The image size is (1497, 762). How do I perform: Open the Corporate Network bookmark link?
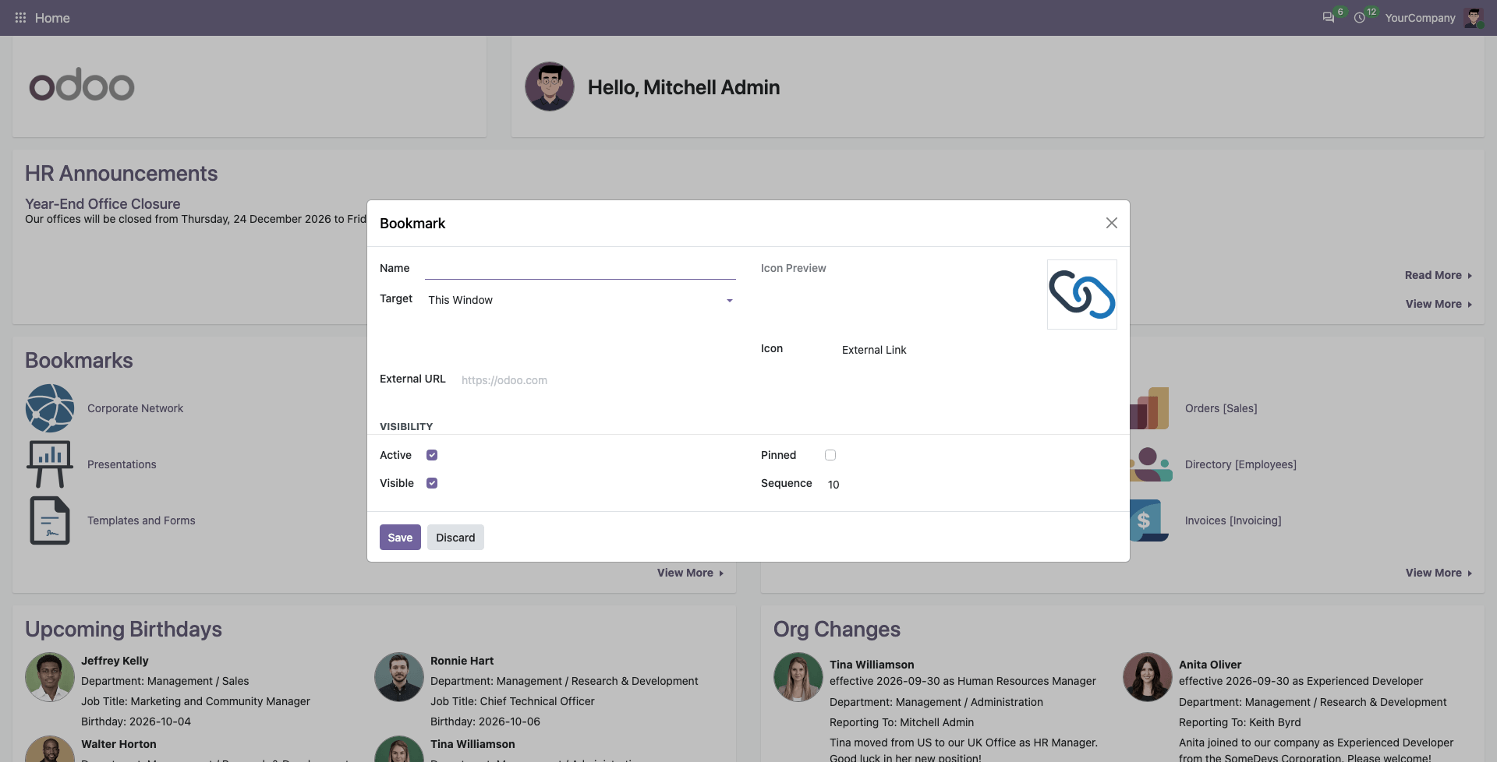(x=135, y=408)
